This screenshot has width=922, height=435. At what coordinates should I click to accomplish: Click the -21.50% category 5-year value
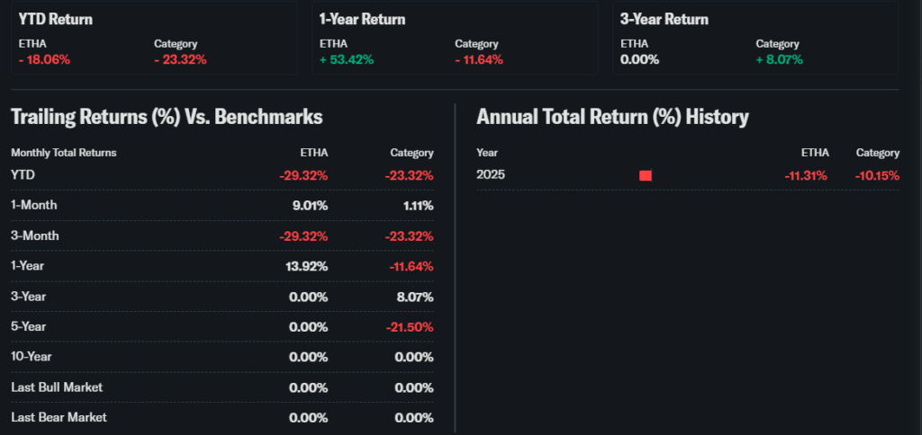[411, 327]
